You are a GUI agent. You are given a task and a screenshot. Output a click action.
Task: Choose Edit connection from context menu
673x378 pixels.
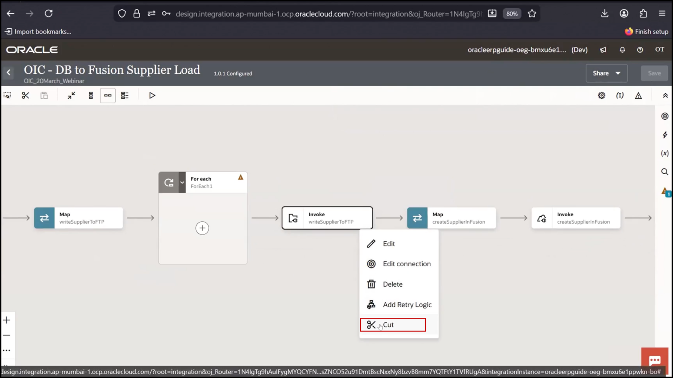(x=399, y=264)
